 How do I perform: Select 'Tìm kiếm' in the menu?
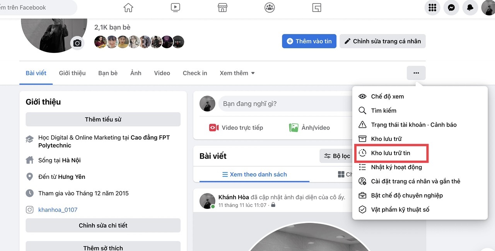tap(420, 110)
